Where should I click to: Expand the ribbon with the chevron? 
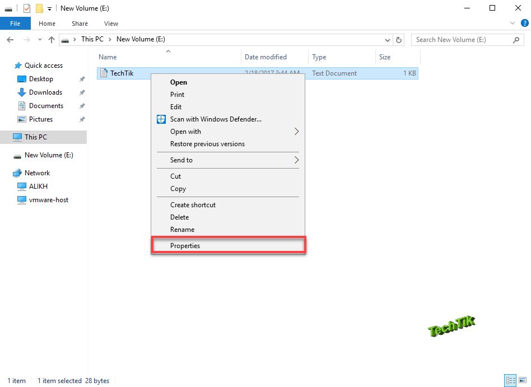(x=513, y=23)
